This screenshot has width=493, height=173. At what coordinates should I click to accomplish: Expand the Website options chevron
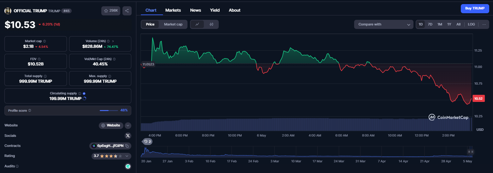(x=128, y=126)
